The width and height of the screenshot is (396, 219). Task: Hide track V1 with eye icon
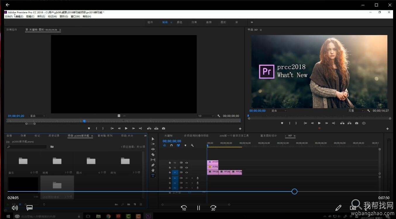[187, 172]
